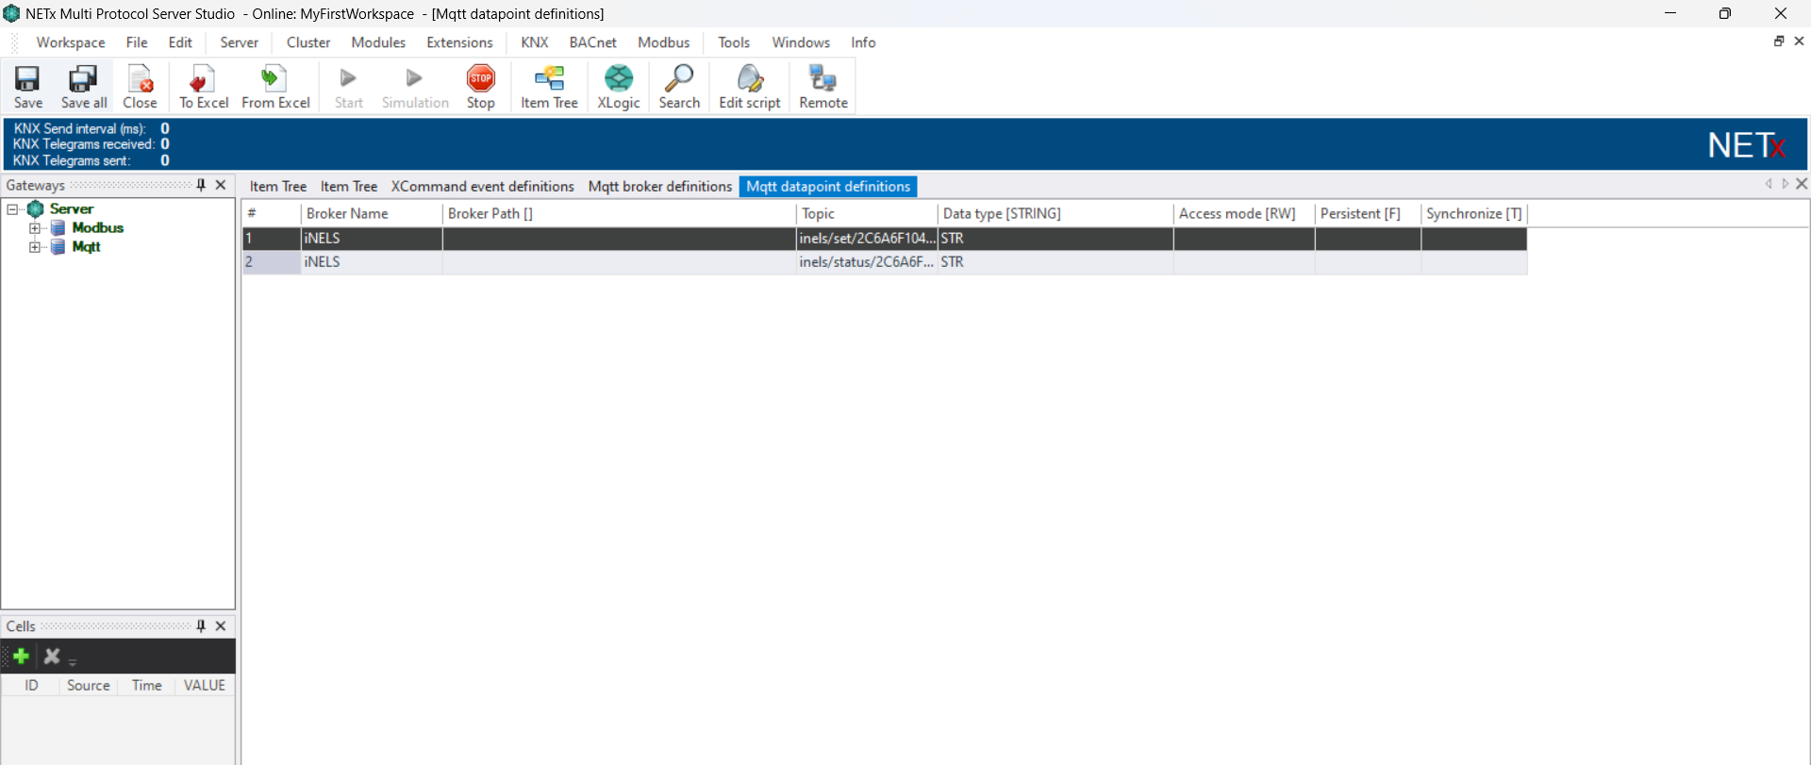Collapse the Server tree node
Image resolution: width=1811 pixels, height=765 pixels.
click(x=13, y=209)
